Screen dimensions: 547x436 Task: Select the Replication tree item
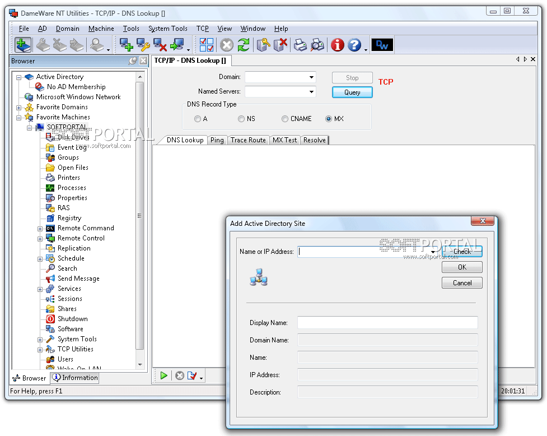click(x=74, y=248)
